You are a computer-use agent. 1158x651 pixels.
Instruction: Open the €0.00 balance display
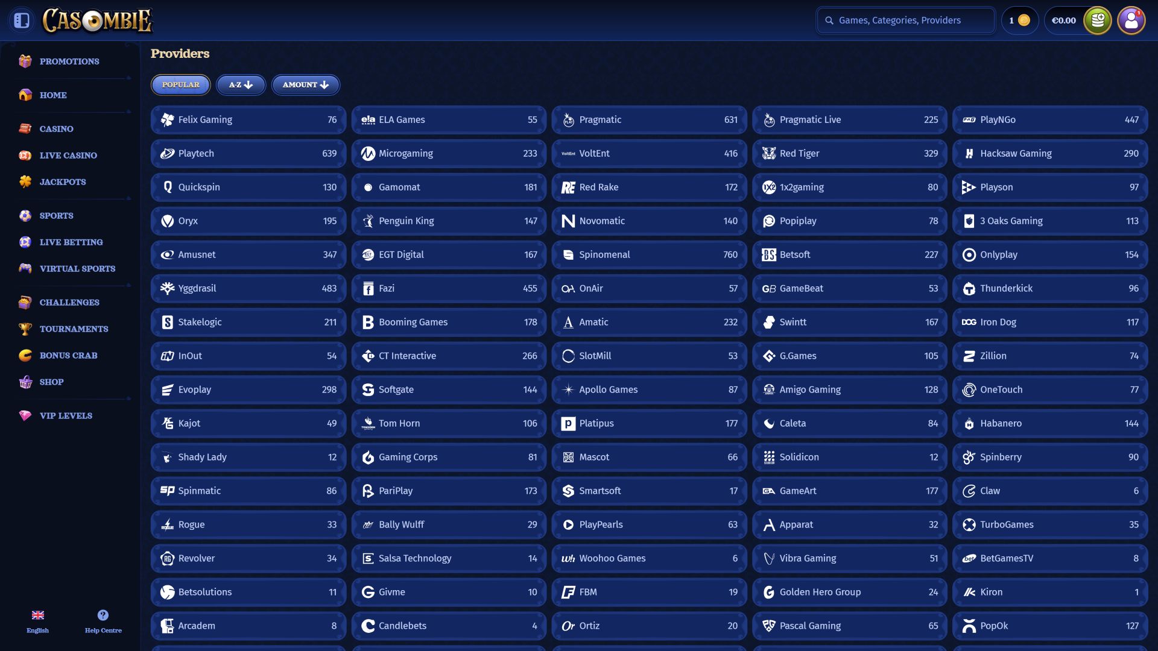(x=1064, y=20)
